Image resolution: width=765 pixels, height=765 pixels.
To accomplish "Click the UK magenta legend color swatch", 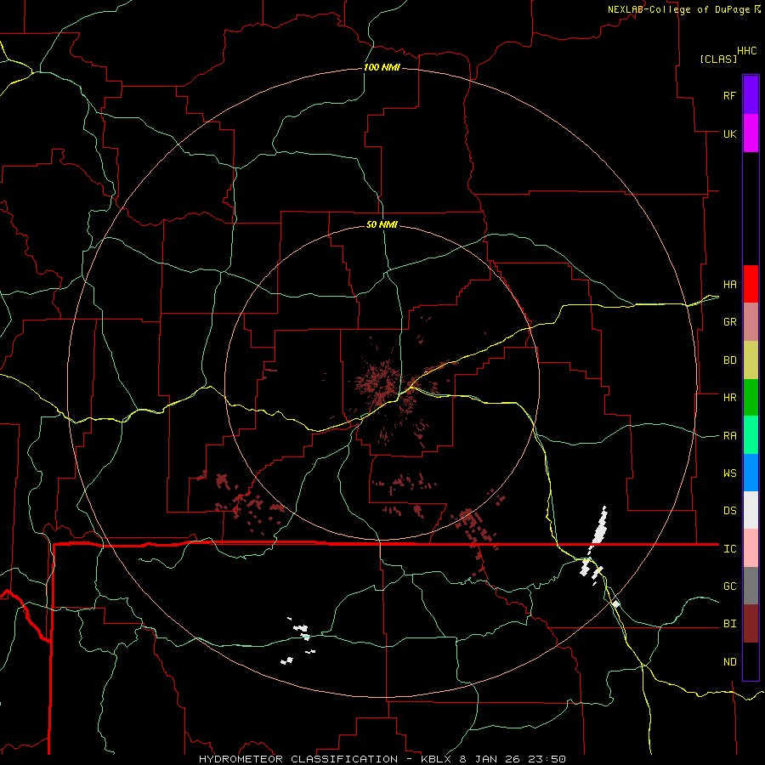I will [751, 133].
